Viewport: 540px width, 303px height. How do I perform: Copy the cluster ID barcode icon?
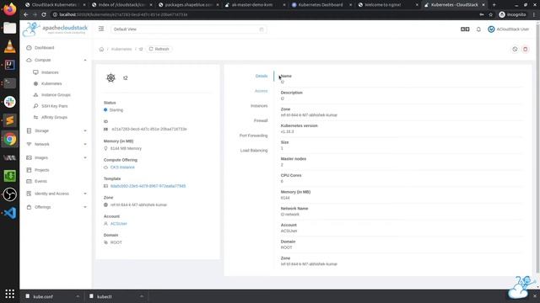(105, 129)
